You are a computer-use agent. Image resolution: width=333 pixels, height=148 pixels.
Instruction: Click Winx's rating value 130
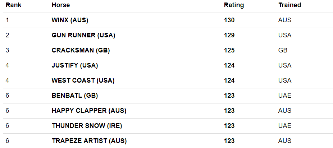(229, 20)
